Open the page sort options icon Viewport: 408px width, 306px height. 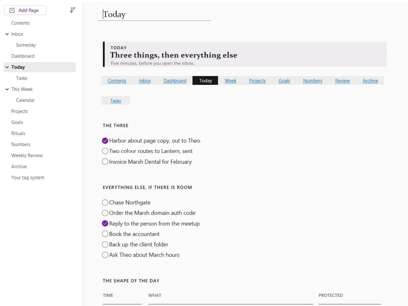pos(73,10)
